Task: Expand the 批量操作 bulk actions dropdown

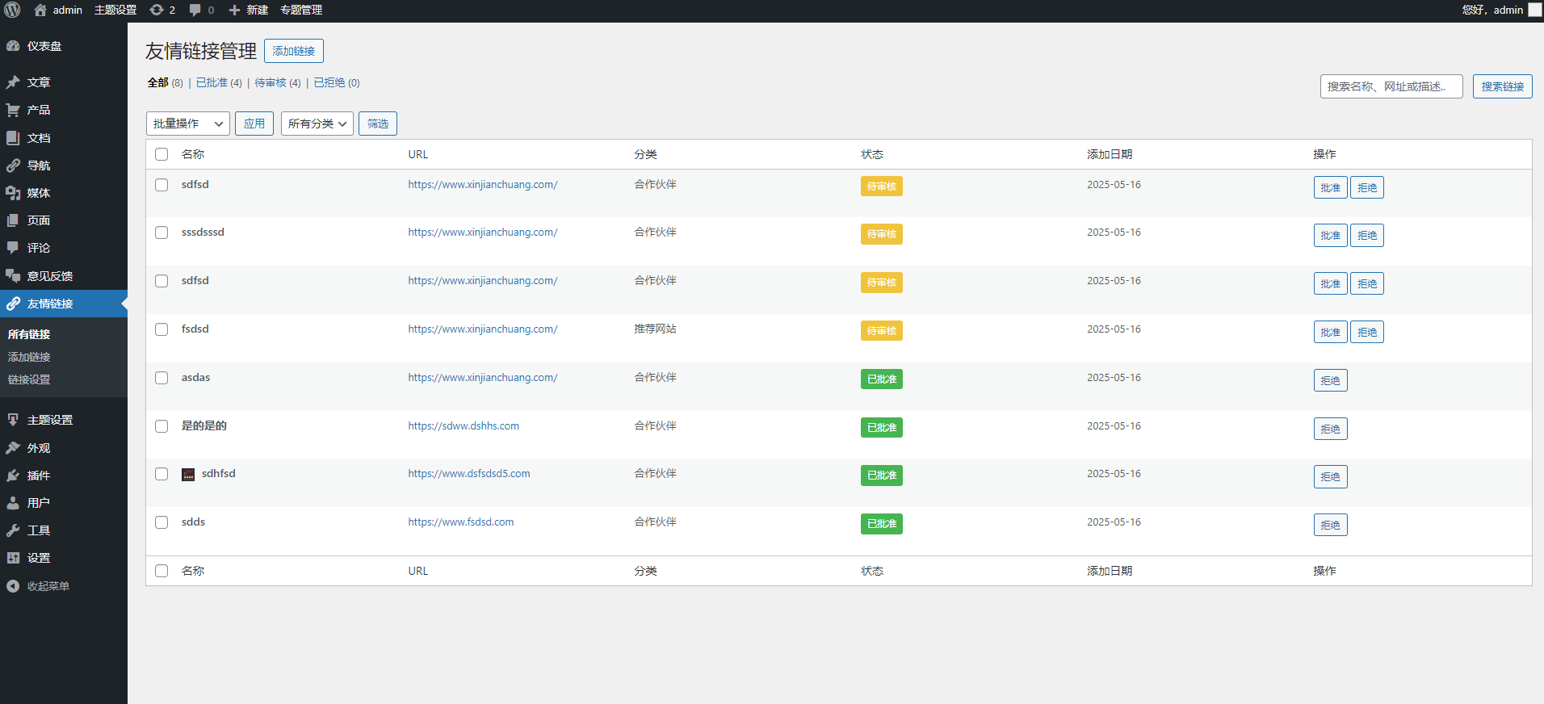Action: pos(187,124)
